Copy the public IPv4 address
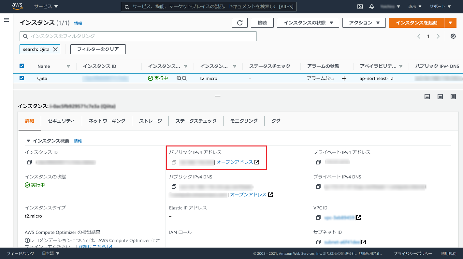The width and height of the screenshot is (463, 259). [174, 162]
